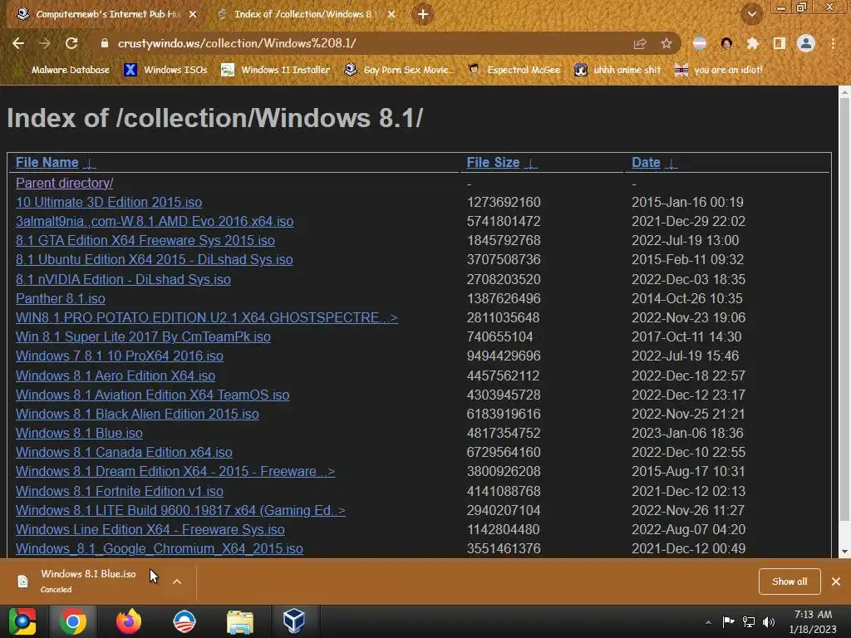Open the Start button on taskbar
Image resolution: width=851 pixels, height=638 pixels.
(22, 621)
